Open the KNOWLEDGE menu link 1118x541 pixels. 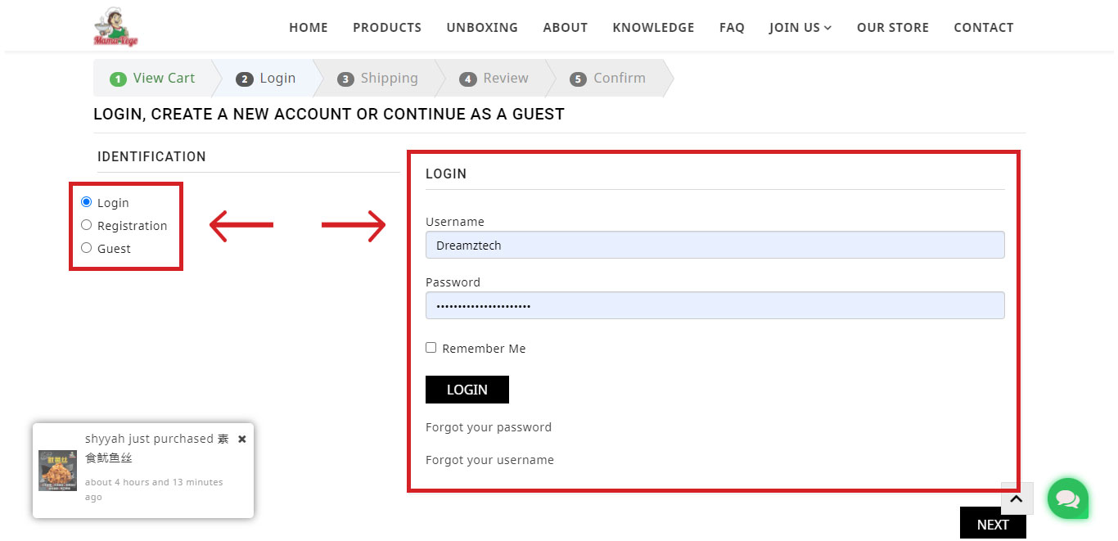[x=653, y=28]
